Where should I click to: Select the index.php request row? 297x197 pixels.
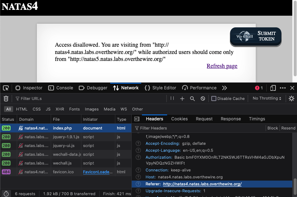pyautogui.click(x=66, y=128)
